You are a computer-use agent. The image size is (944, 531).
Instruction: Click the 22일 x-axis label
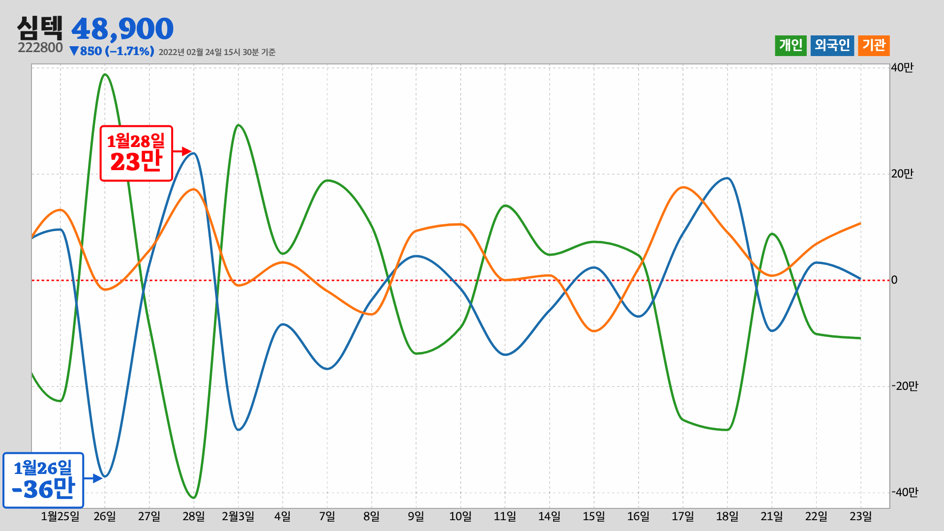[817, 517]
